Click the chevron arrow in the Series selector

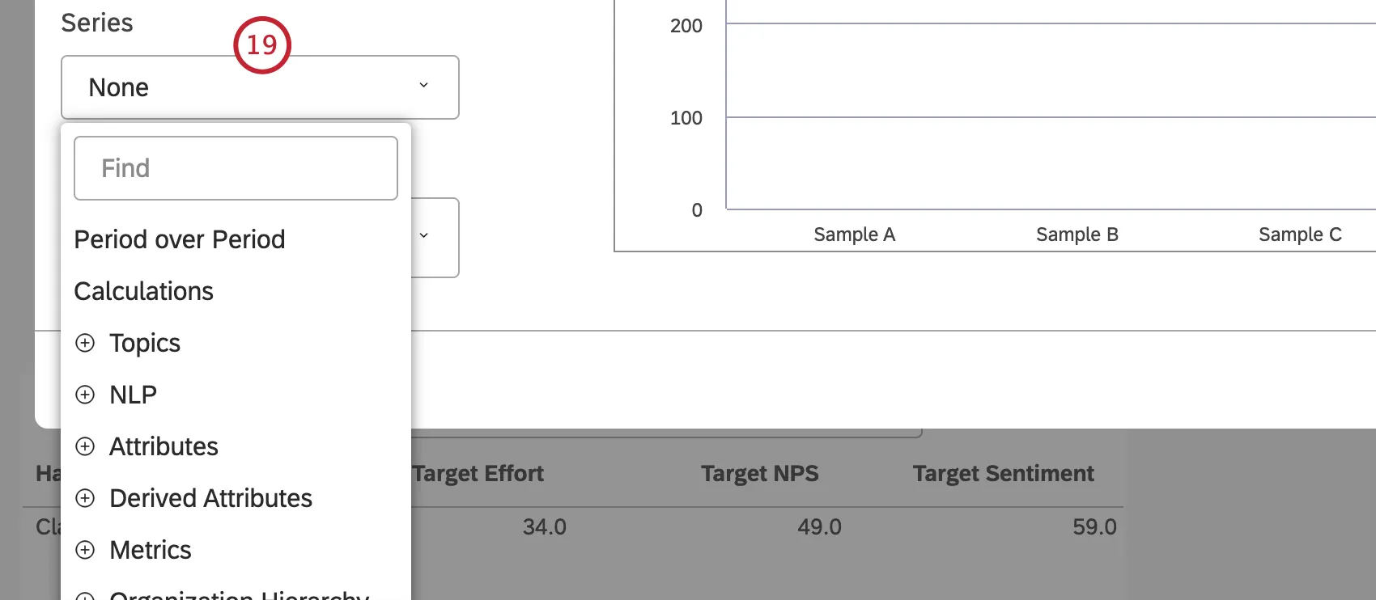pyautogui.click(x=423, y=86)
